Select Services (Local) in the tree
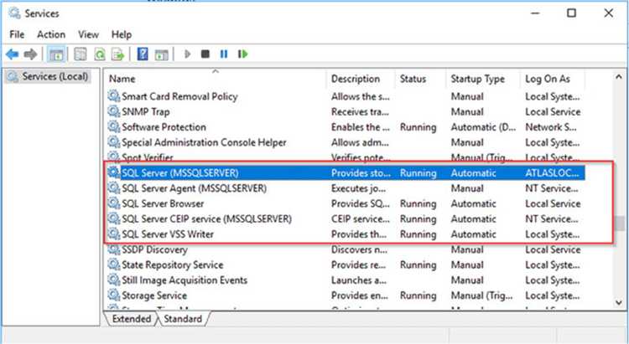The height and width of the screenshot is (344, 629). click(55, 76)
